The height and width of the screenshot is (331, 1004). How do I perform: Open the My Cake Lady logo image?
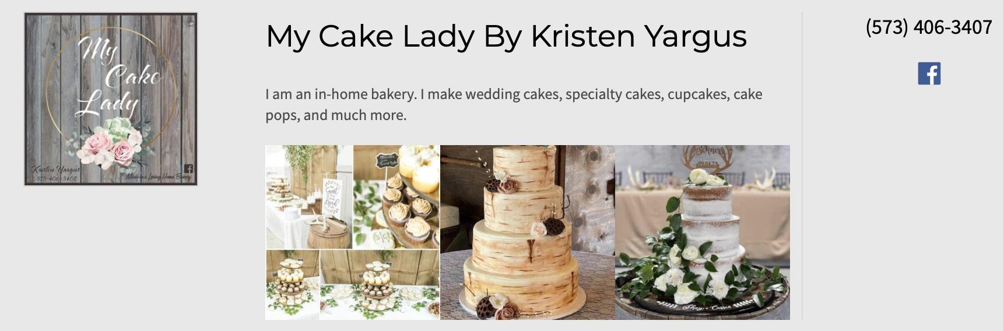(111, 99)
